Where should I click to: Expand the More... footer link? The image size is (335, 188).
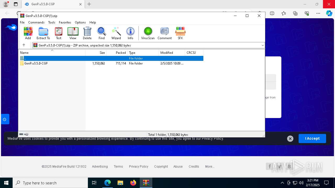point(210,167)
